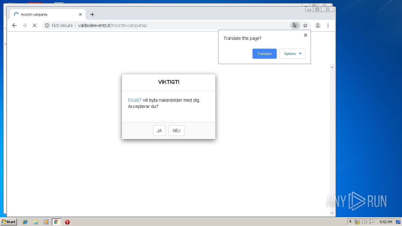Open the Chrome three-dot menu
This screenshot has width=402, height=226.
click(x=328, y=25)
